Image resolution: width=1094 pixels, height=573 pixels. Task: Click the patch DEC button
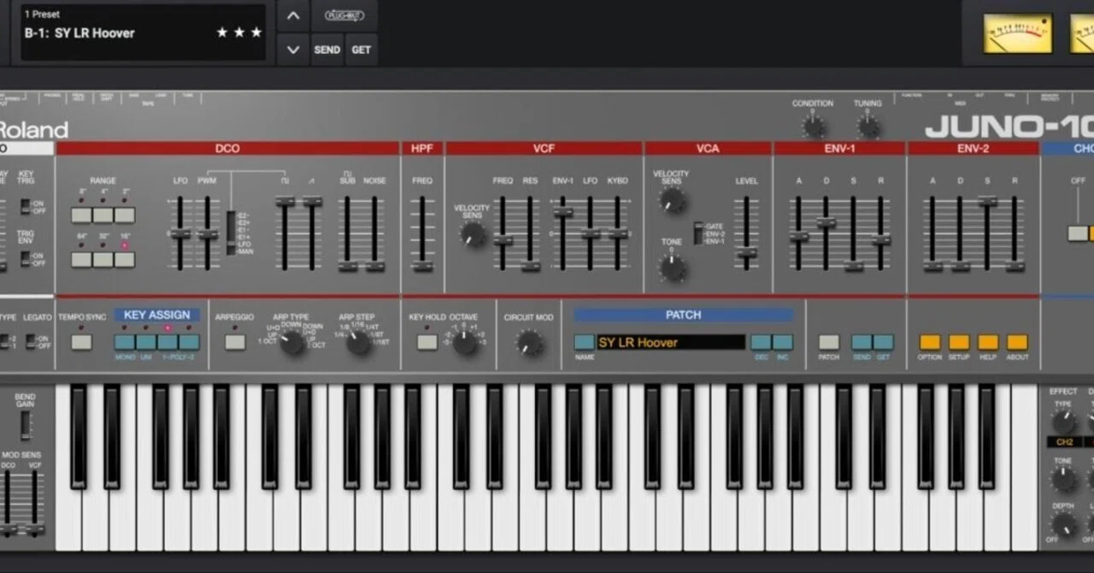(761, 342)
